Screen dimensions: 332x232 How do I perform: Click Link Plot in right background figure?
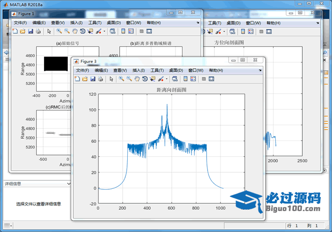[232, 32]
